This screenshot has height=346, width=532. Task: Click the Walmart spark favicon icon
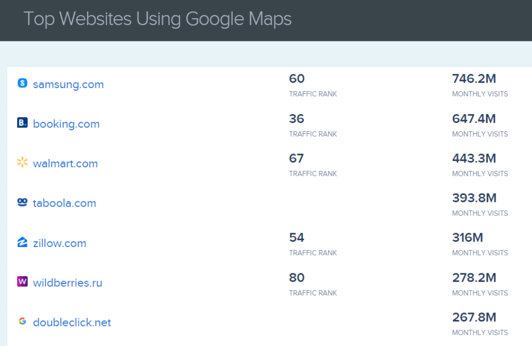pos(22,162)
